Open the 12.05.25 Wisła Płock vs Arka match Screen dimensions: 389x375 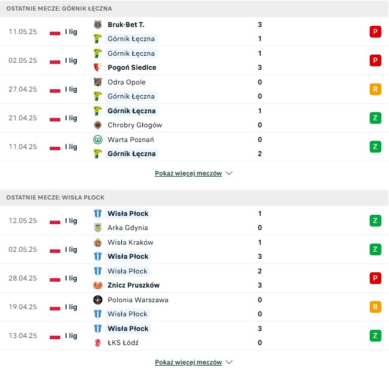tap(194, 221)
